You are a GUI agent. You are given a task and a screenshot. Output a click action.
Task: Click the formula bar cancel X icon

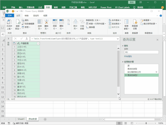[16, 39]
